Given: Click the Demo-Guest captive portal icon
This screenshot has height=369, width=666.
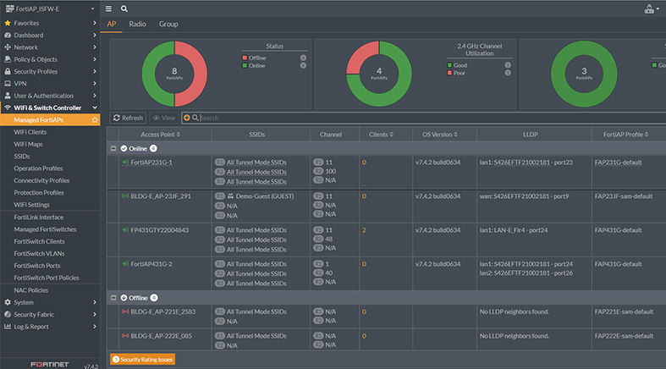Looking at the screenshot, I should [x=231, y=196].
